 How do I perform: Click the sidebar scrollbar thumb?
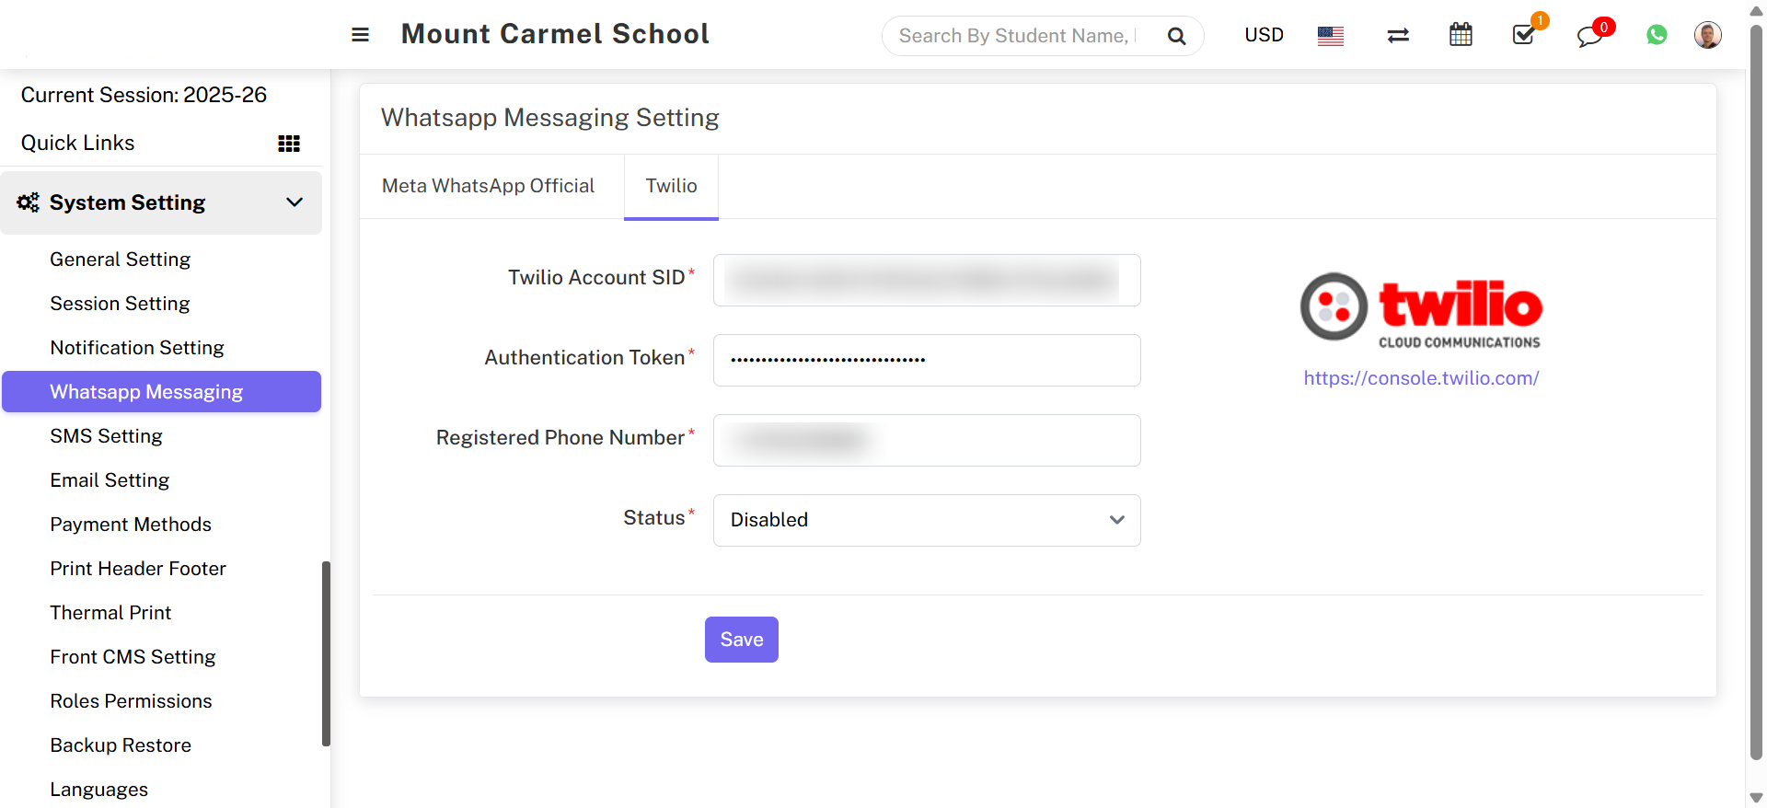pyautogui.click(x=326, y=653)
